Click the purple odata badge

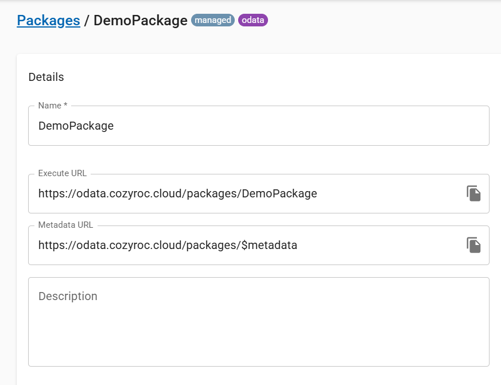pos(253,20)
